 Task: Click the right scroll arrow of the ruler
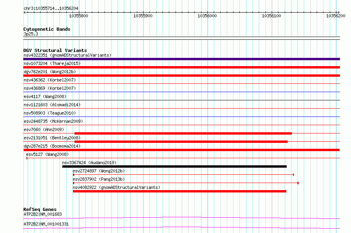click(x=338, y=12)
